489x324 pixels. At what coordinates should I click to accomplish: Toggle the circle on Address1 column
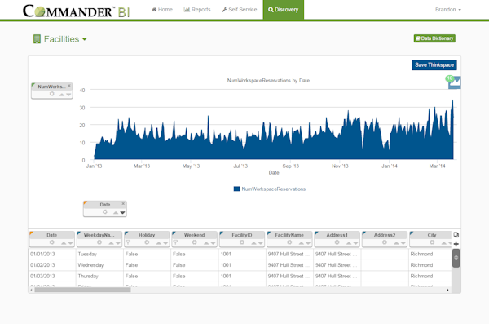(x=337, y=242)
